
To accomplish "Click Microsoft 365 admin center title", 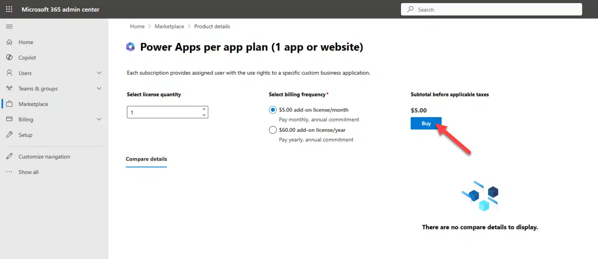I will pyautogui.click(x=60, y=9).
